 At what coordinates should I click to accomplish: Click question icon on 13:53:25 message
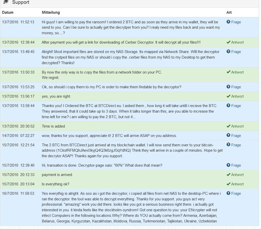(228, 87)
